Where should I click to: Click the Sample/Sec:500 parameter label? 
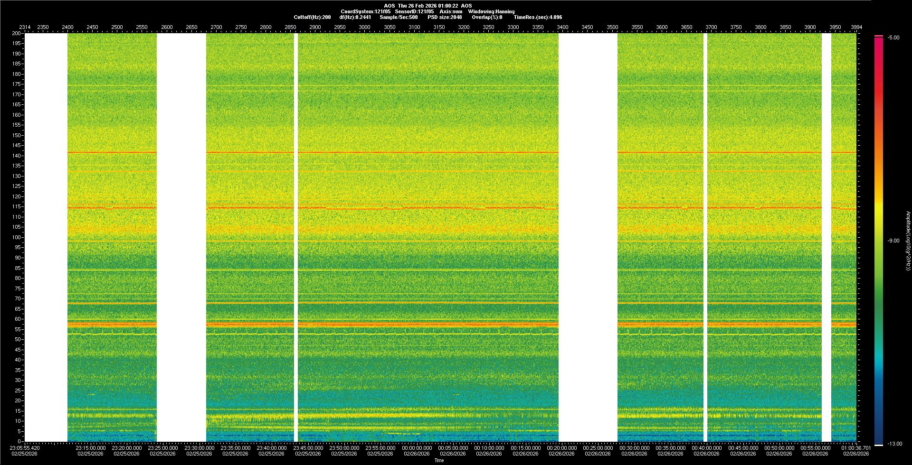[x=399, y=17]
